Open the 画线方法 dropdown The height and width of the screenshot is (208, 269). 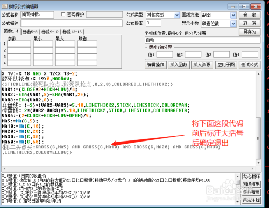(233, 15)
